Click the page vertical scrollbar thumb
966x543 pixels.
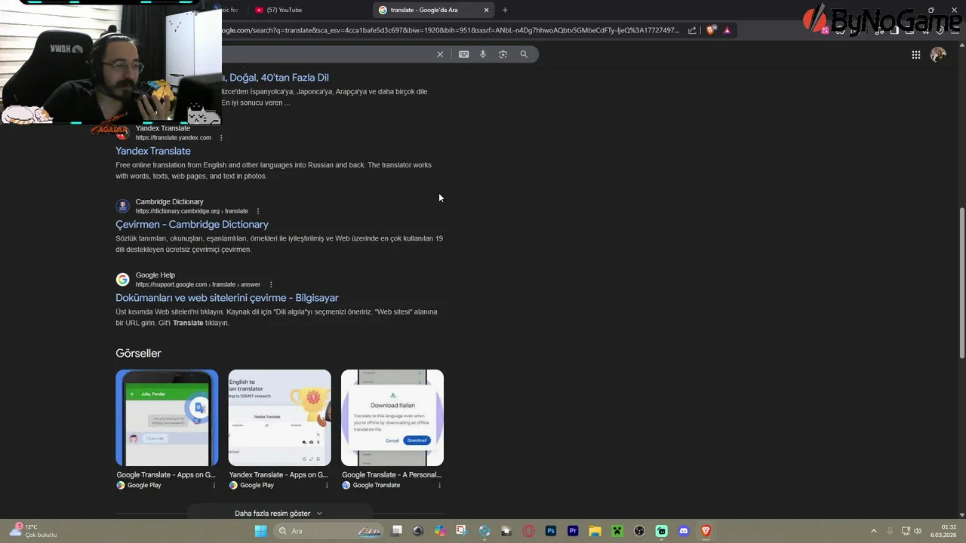961,284
